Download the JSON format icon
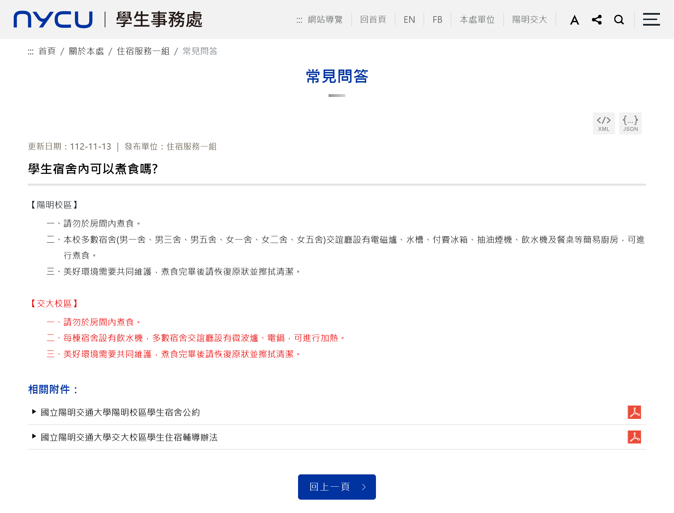The width and height of the screenshot is (674, 513). 630,123
